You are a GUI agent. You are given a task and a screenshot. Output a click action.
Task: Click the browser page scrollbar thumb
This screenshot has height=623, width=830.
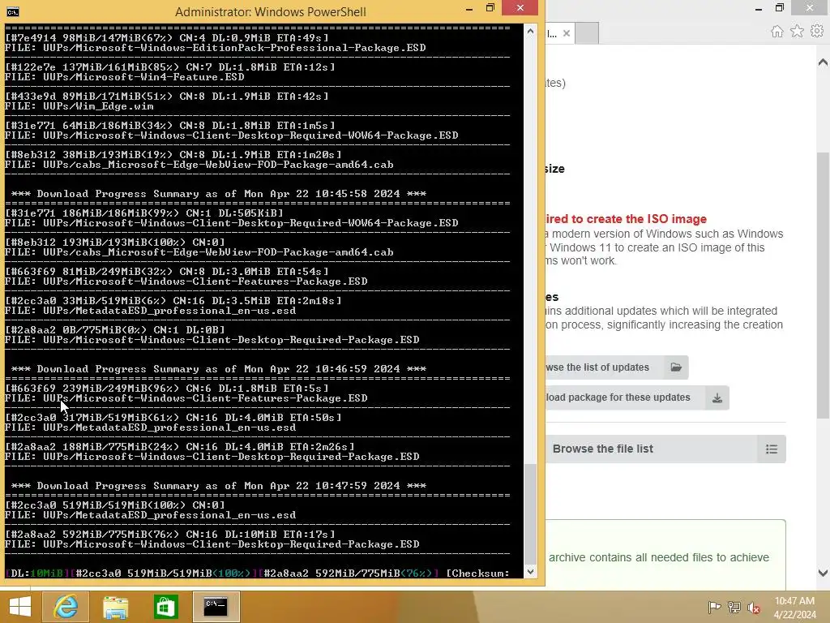click(823, 286)
